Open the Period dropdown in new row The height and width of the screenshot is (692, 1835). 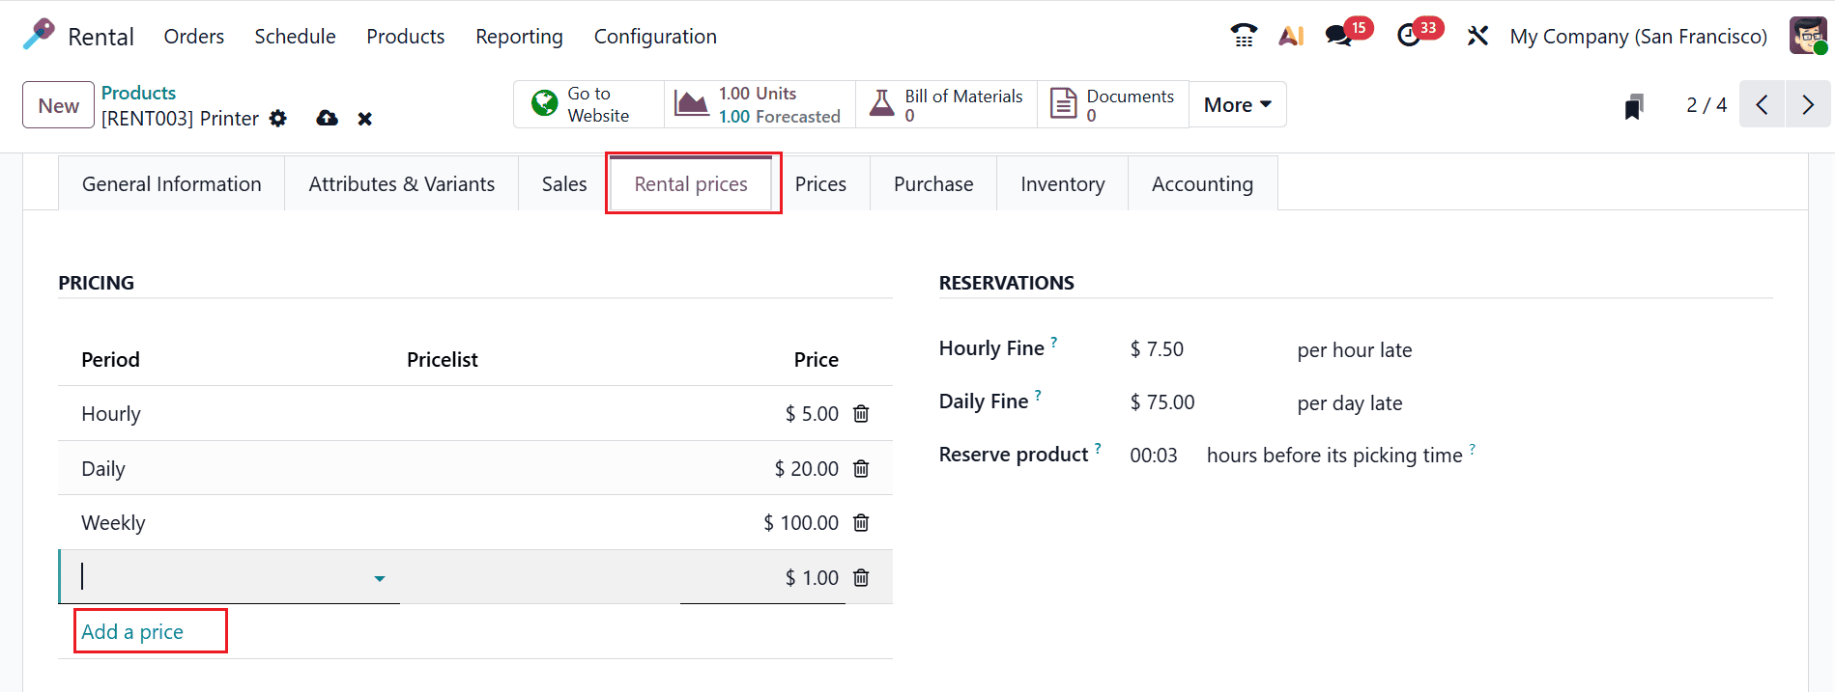[379, 578]
